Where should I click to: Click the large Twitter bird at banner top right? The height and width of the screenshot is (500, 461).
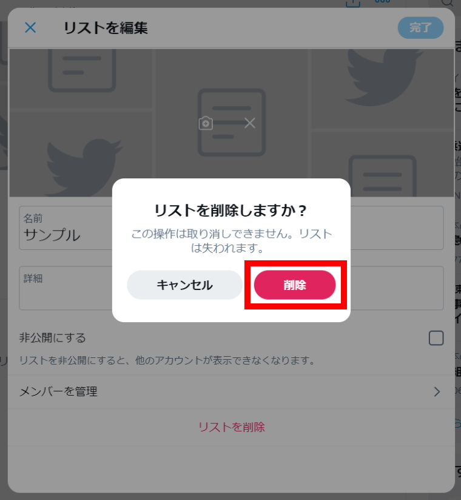[385, 78]
